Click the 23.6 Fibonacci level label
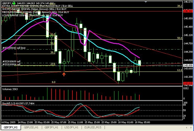This screenshot has width=194, height=131. 53,64
